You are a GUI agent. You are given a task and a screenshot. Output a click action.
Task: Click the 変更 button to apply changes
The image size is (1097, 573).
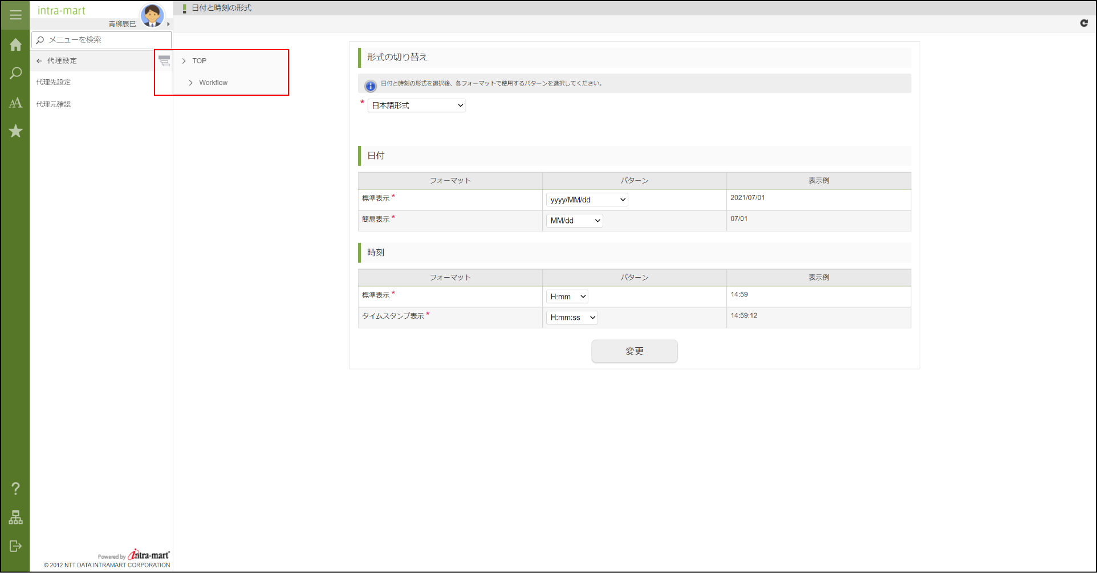tap(634, 351)
